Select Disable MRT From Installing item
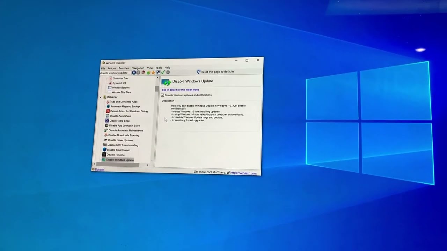447x251 pixels. tap(123, 145)
